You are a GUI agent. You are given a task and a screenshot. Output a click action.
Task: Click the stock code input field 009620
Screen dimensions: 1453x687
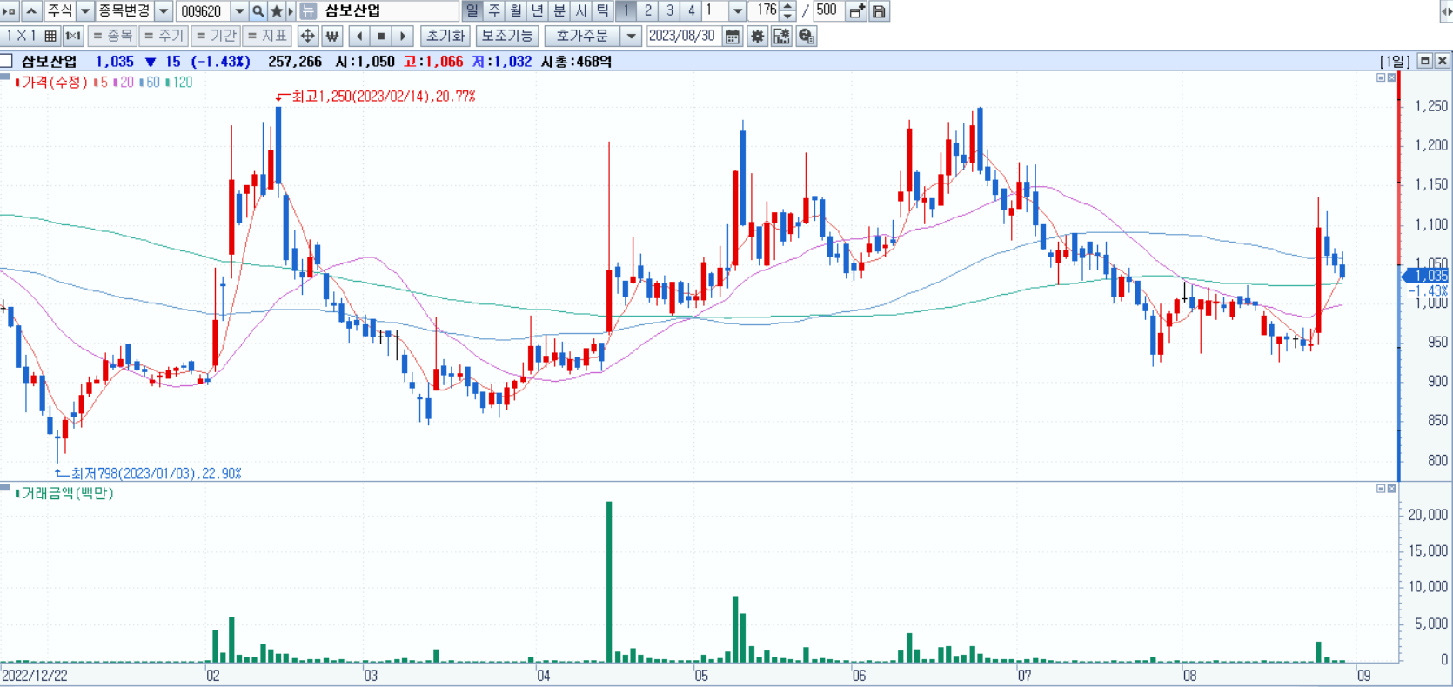click(203, 11)
